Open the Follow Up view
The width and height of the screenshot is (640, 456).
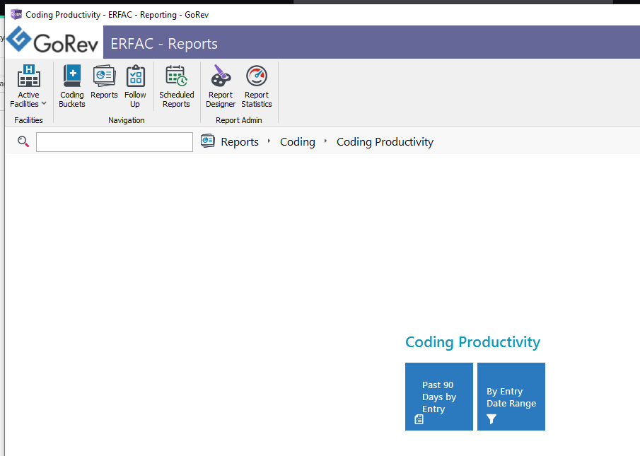tap(135, 86)
